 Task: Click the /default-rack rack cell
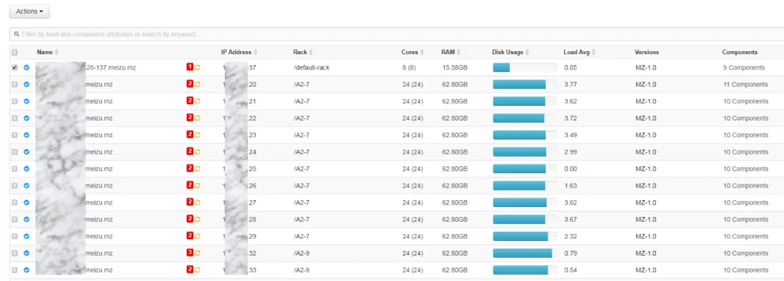pos(311,68)
